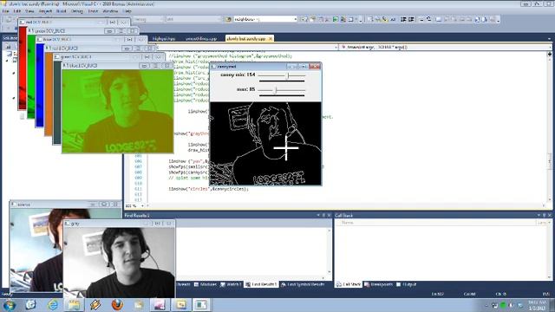Click the canny edge image display

coord(265,144)
